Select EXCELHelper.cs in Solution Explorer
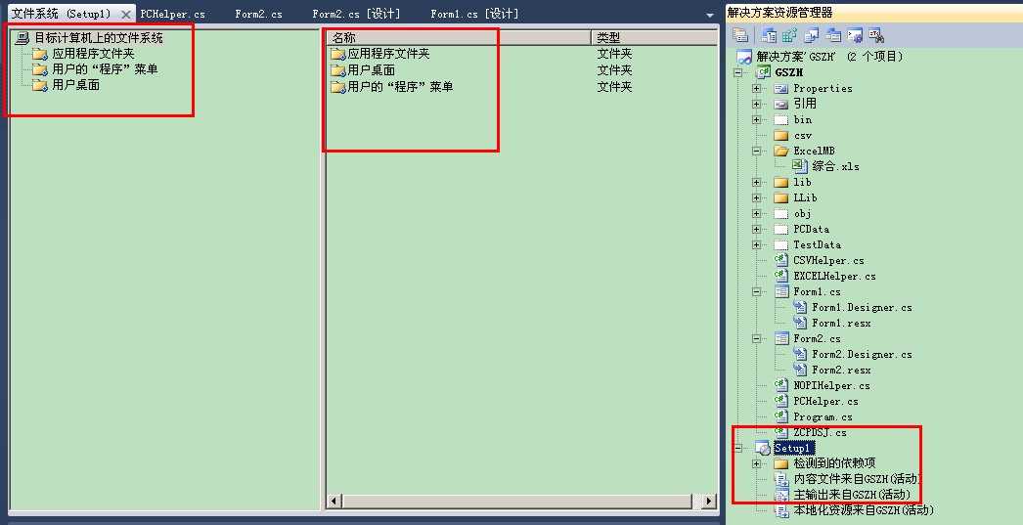 [834, 276]
